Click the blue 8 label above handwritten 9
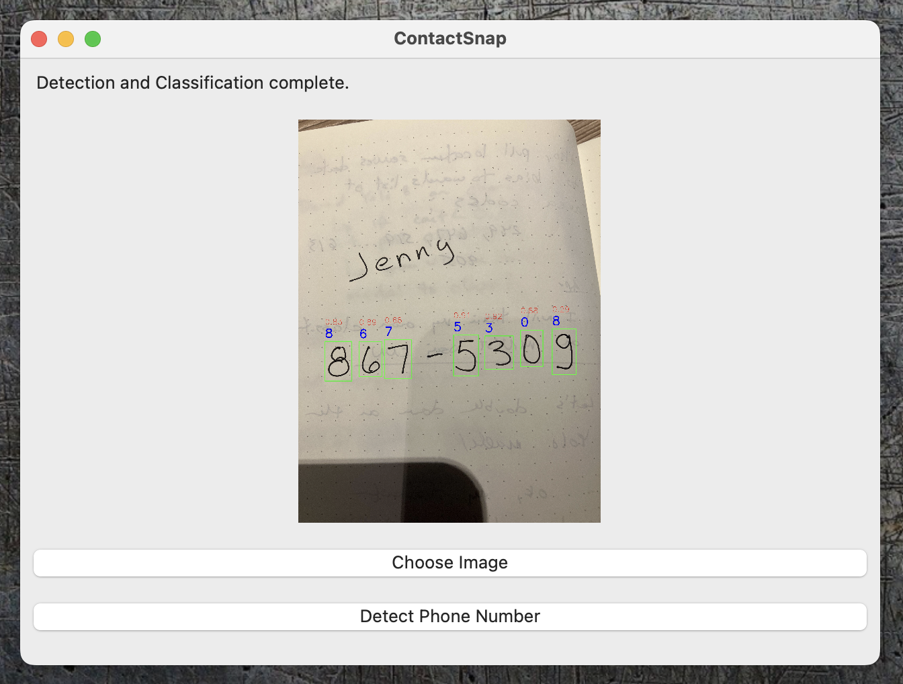The height and width of the screenshot is (684, 903). 556,321
